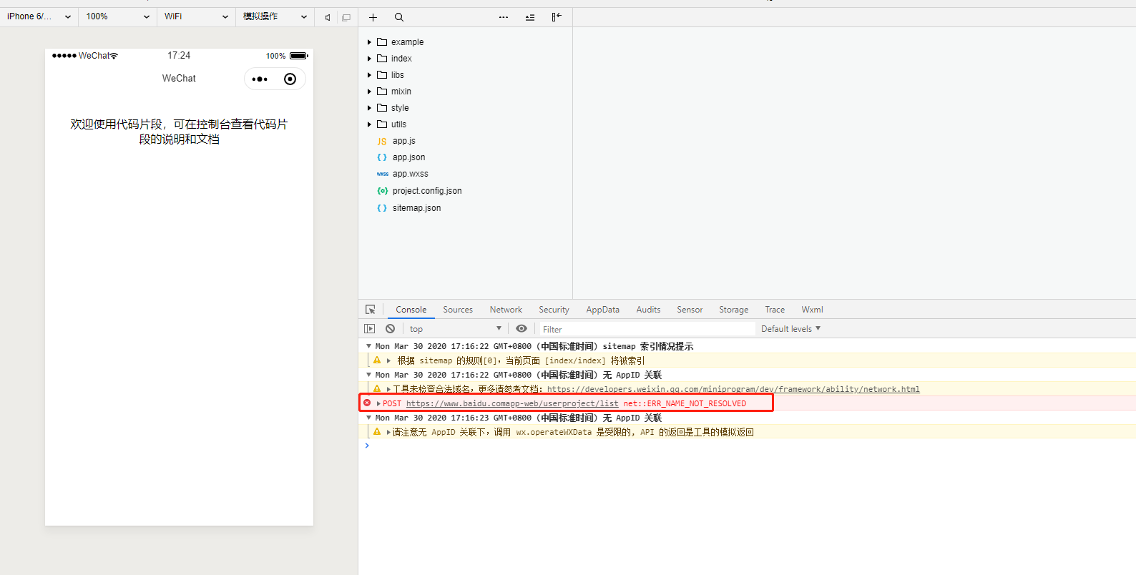Click the console Filter input
Viewport: 1136px width, 575px height.
[647, 329]
